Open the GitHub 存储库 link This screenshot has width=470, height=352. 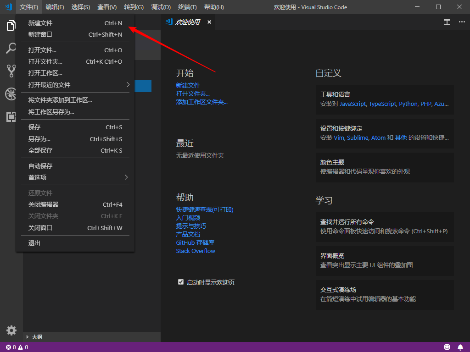[195, 242]
